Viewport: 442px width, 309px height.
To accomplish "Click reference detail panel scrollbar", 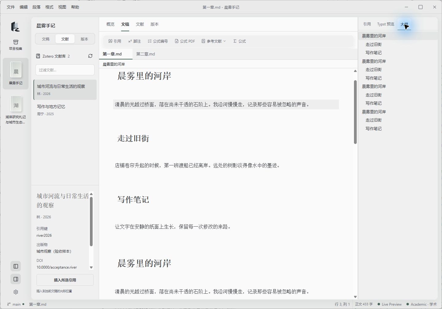I will click(x=91, y=221).
